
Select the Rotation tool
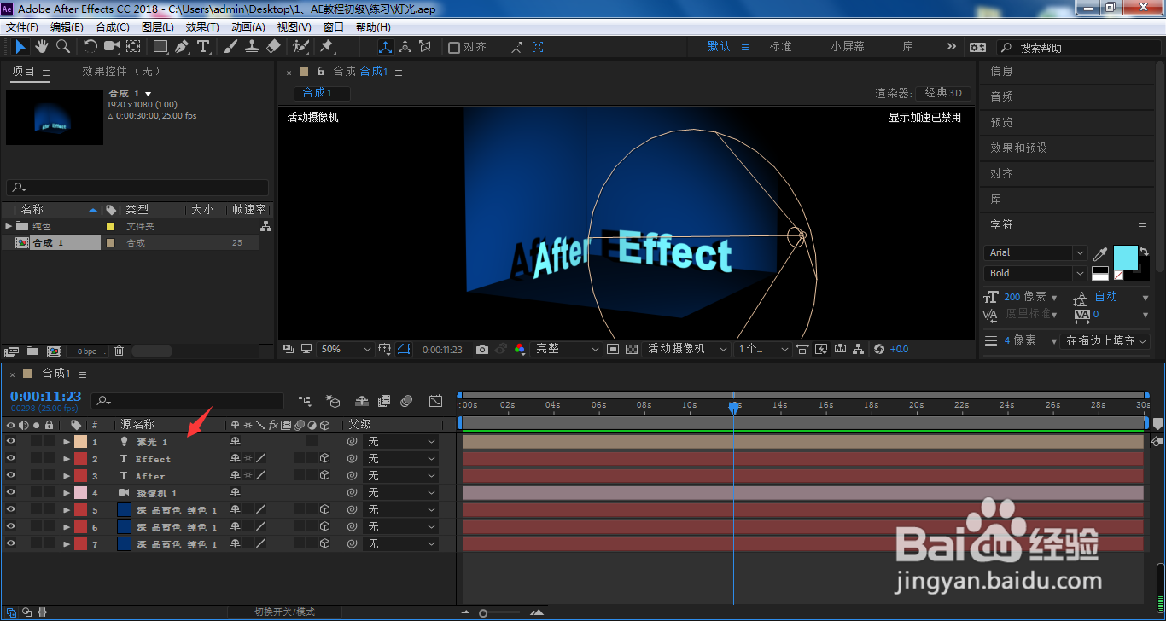click(x=90, y=47)
